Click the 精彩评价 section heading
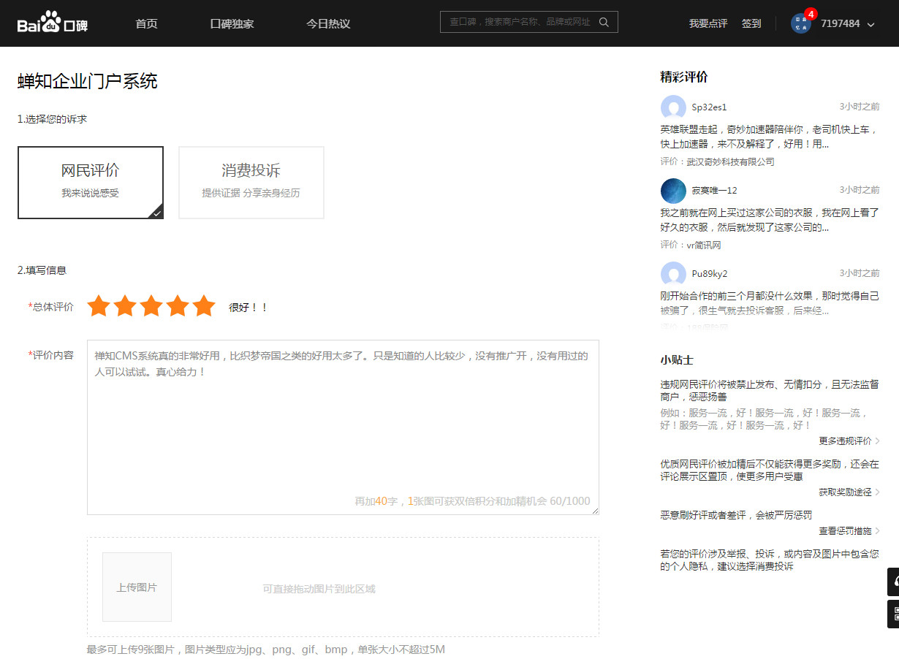The height and width of the screenshot is (659, 899). [684, 77]
